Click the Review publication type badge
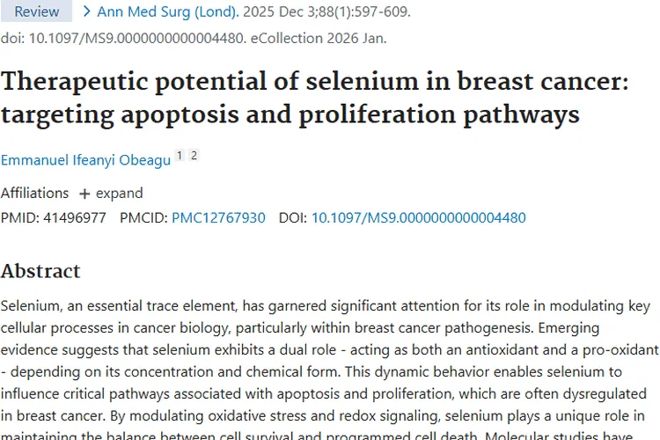Viewport: 660px width, 440px height. [x=37, y=11]
